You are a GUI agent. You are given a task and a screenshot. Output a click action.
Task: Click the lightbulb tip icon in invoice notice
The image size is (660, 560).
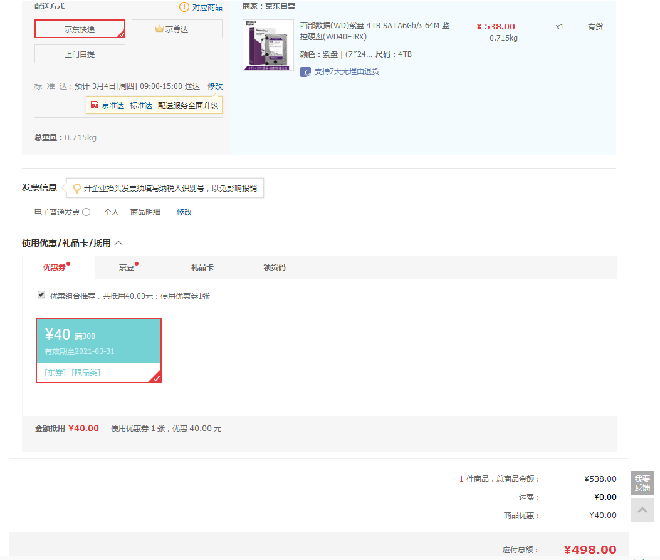(76, 188)
